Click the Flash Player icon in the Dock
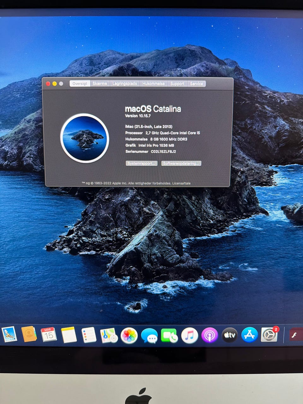303x404 pixels. pos(296,335)
